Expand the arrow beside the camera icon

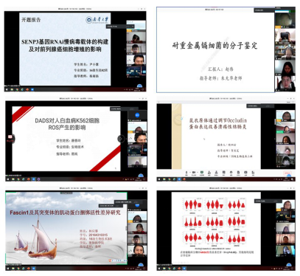tap(197, 172)
